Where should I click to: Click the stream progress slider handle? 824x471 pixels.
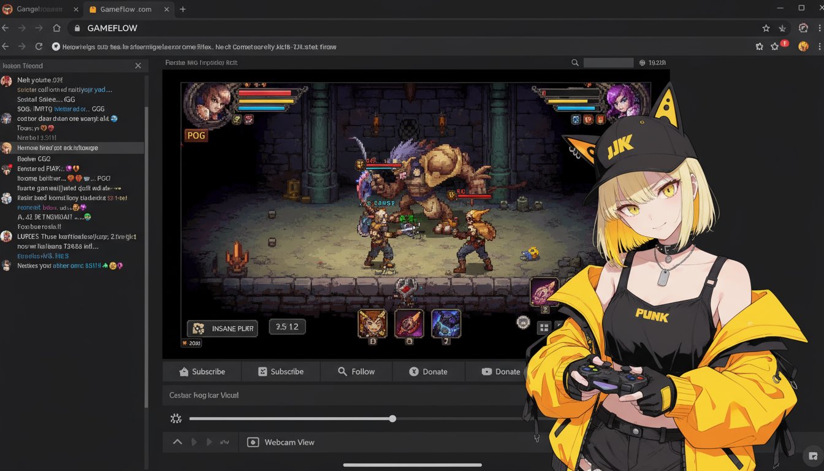[x=392, y=419]
